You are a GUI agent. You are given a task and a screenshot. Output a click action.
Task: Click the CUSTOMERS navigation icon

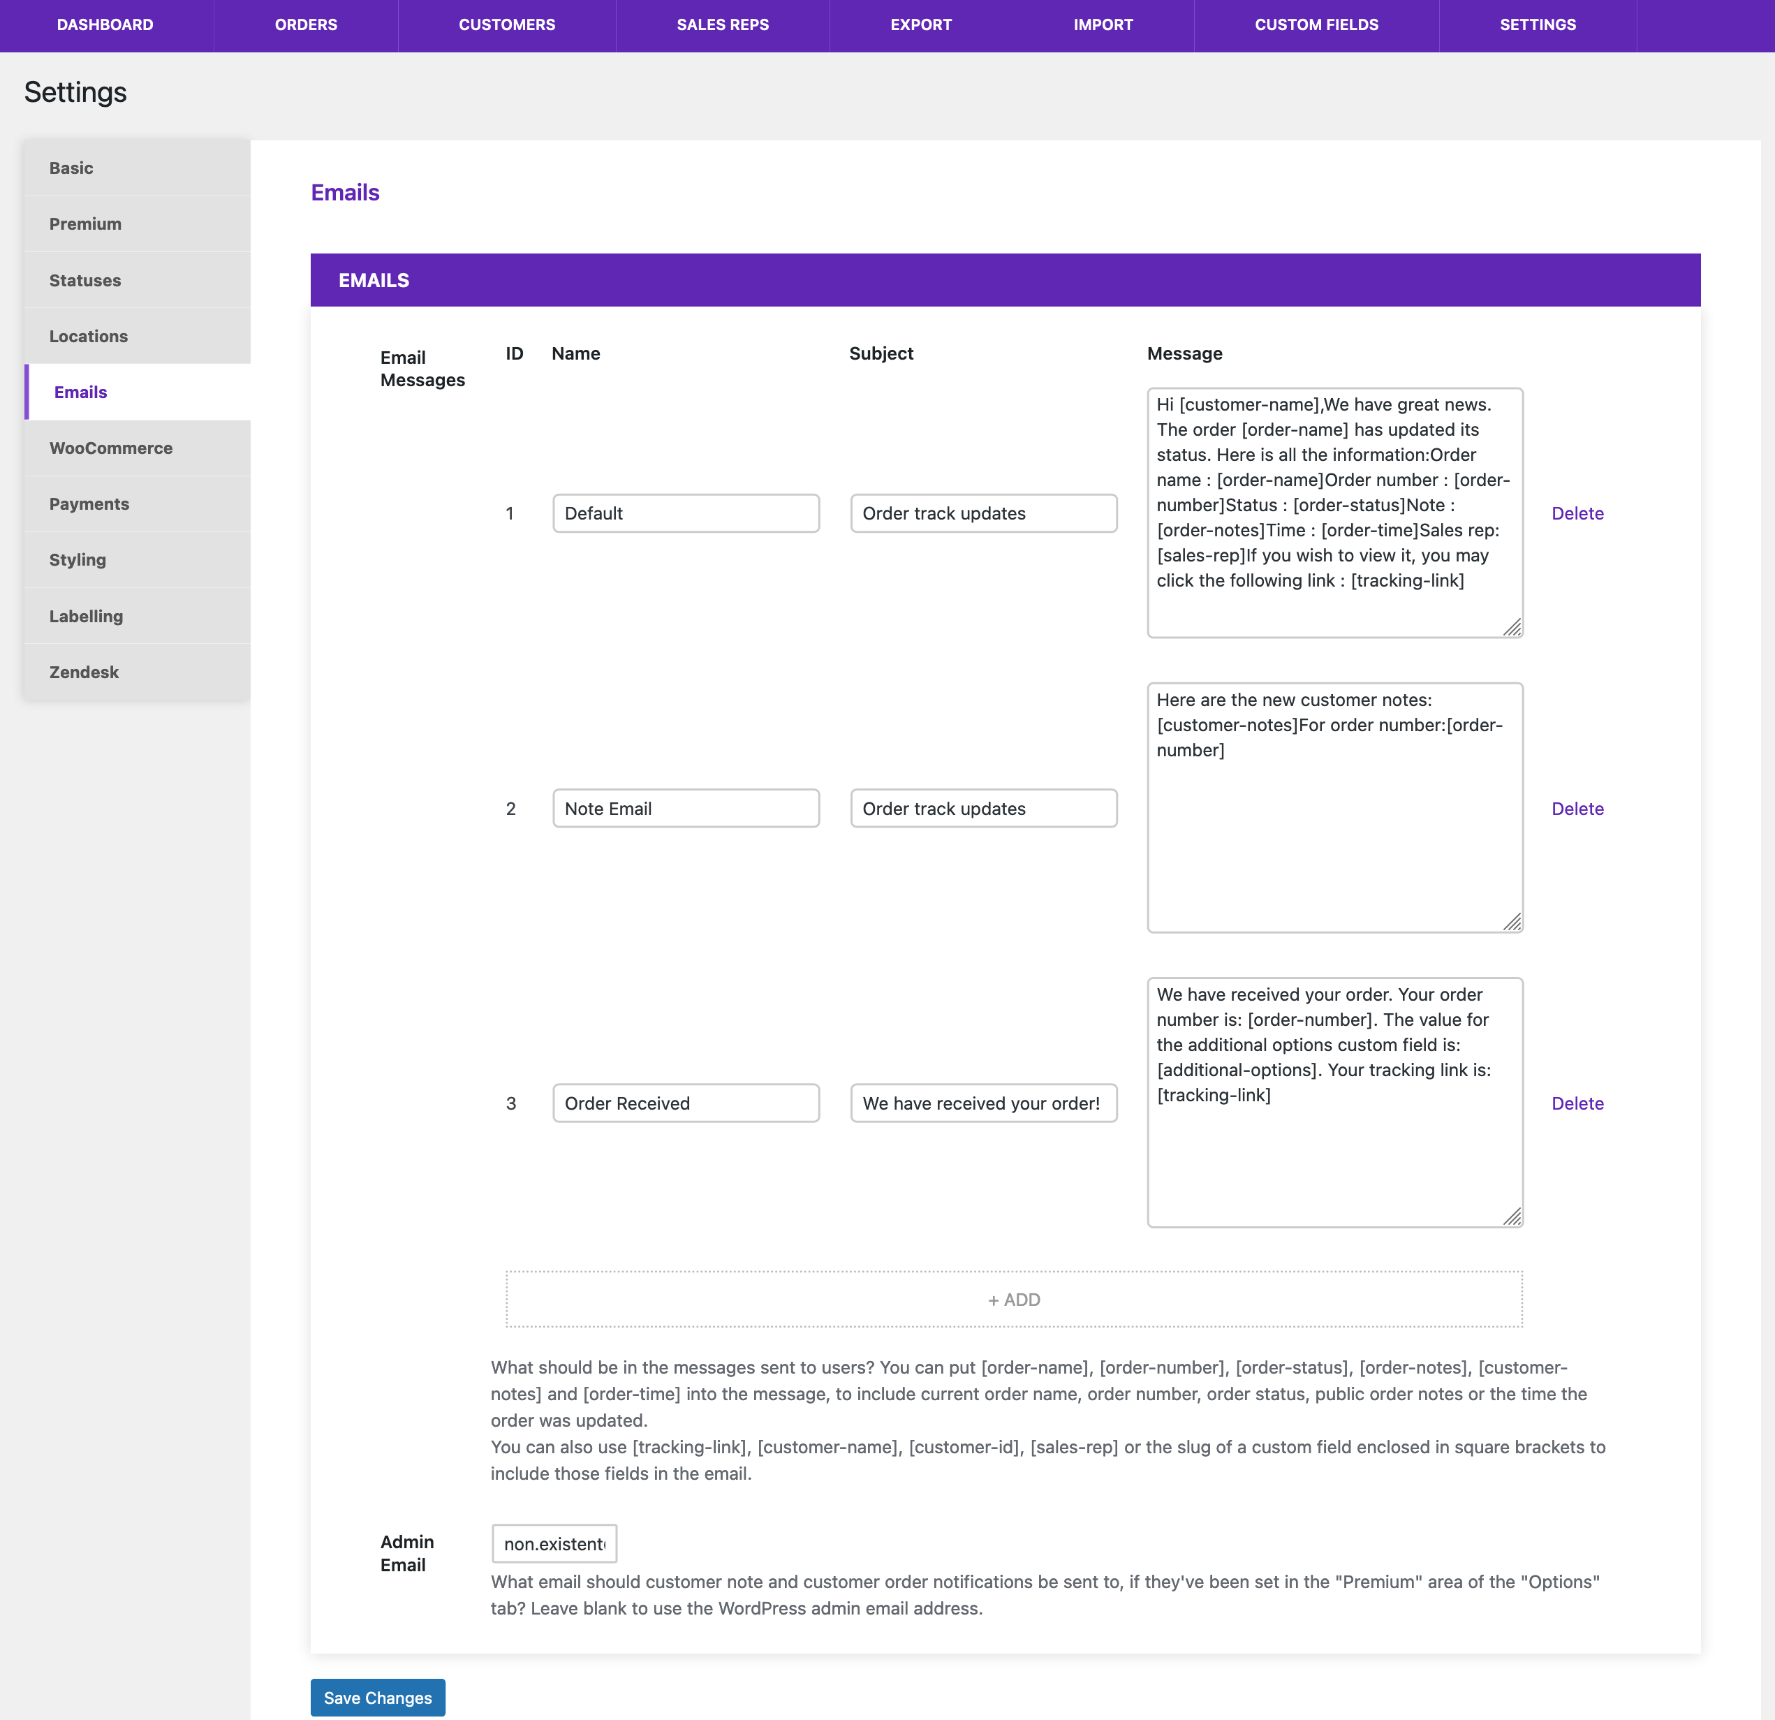click(507, 25)
